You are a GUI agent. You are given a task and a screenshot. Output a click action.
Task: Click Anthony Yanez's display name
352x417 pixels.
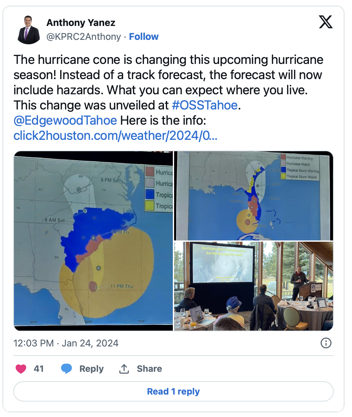81,22
